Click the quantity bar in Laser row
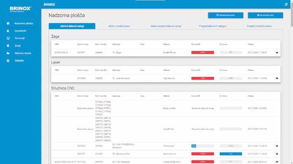 [x=231, y=78]
